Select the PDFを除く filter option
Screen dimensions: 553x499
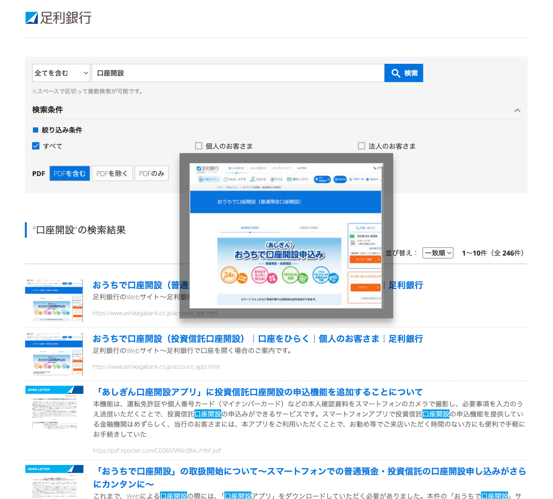(x=112, y=173)
